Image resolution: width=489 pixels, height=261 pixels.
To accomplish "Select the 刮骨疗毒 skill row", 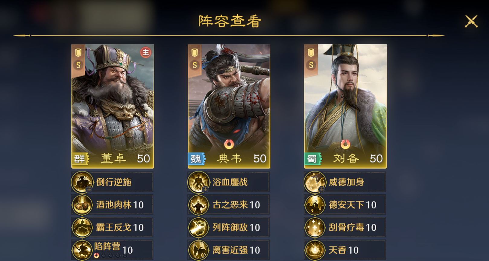I will click(x=345, y=227).
